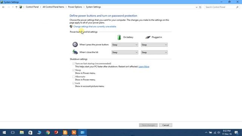242x136 pixels.
Task: Open close the lid On battery dropdown
Action: (x=125, y=53)
